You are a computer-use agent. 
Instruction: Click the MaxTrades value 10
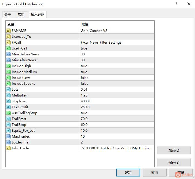[x=83, y=136]
